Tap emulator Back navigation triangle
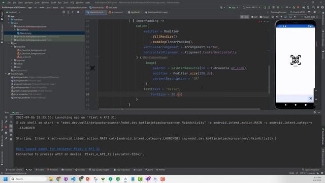The height and width of the screenshot is (183, 325). click(285, 105)
